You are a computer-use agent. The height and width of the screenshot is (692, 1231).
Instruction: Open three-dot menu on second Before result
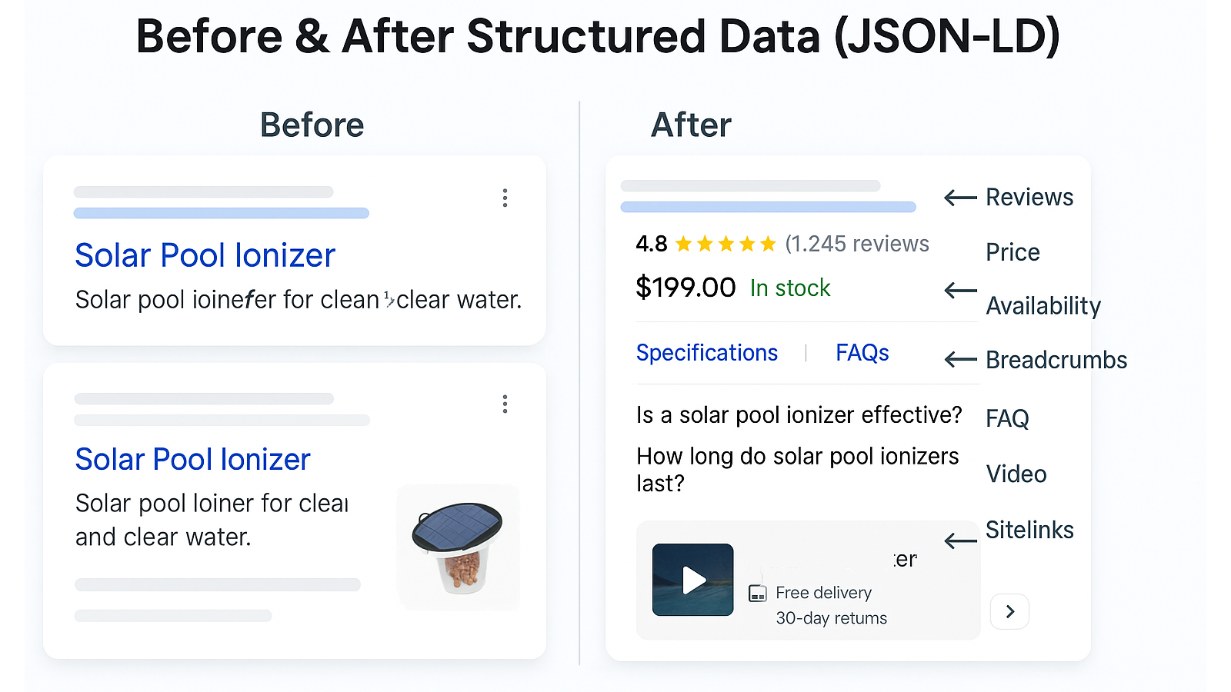point(505,404)
